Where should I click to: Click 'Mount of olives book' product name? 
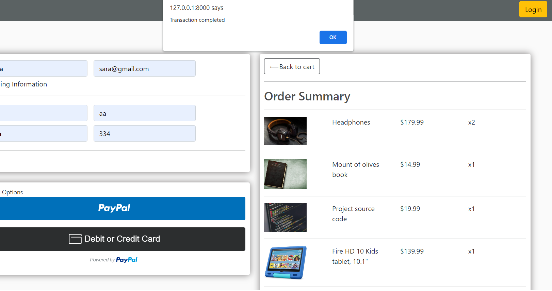click(356, 169)
